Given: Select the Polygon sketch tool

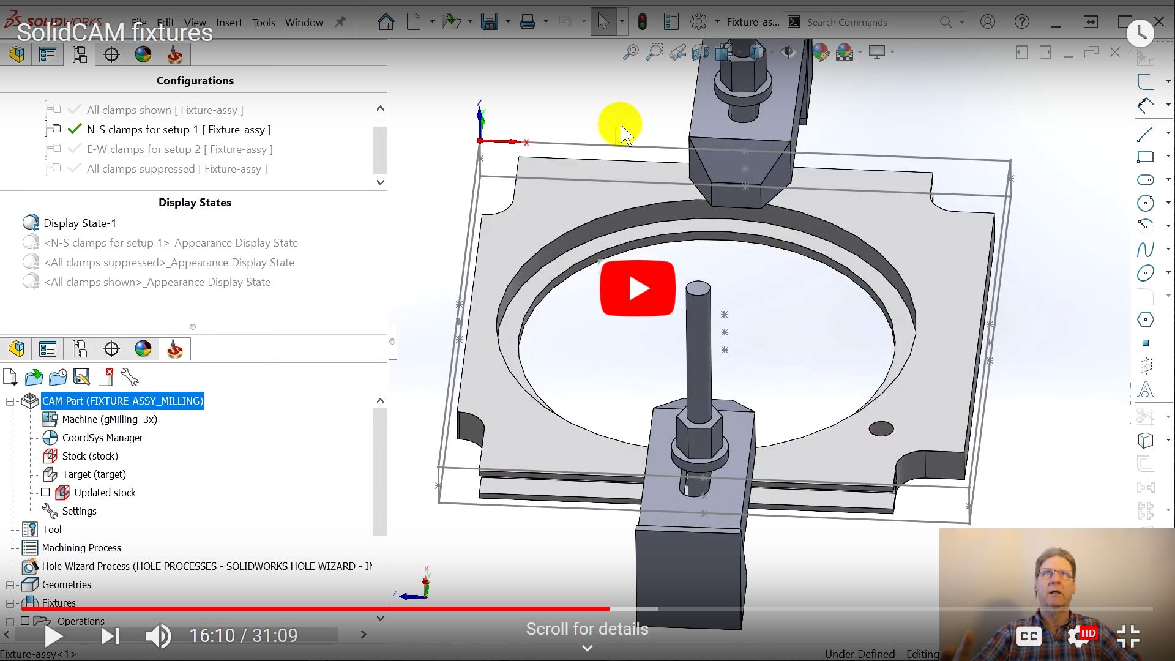Looking at the screenshot, I should click(x=1146, y=319).
